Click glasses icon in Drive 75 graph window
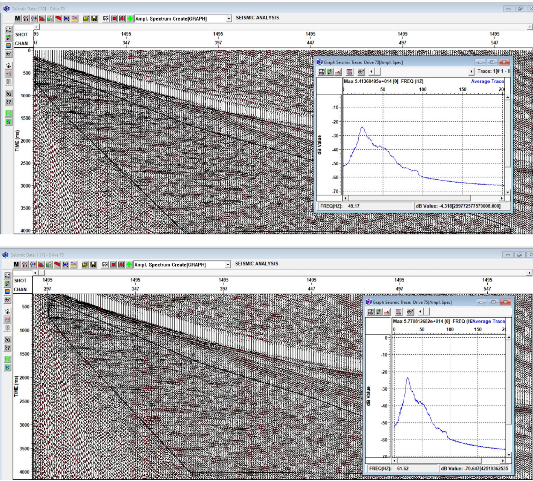 tap(410, 312)
